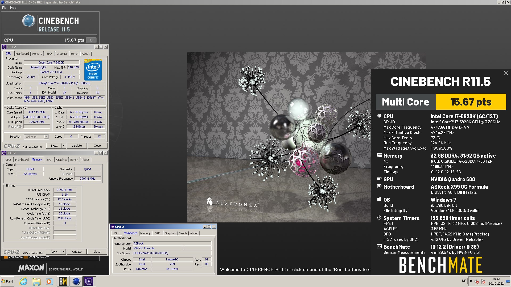The width and height of the screenshot is (511, 287).
Task: Open the Cinebench Help menu
Action: [x=13, y=8]
